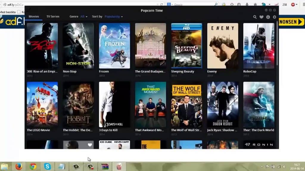
Task: Switch to the Movies tab
Action: (34, 17)
